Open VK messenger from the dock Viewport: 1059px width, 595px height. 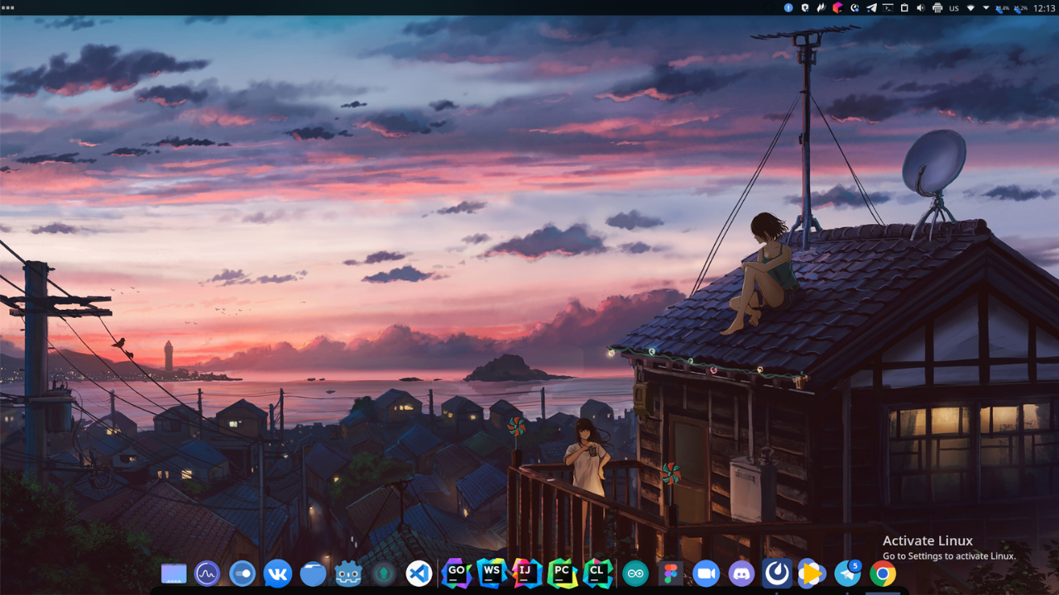[278, 574]
